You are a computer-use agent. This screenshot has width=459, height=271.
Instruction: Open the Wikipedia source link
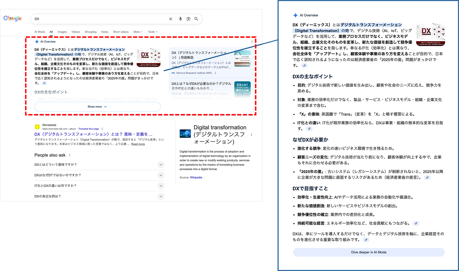click(196, 177)
